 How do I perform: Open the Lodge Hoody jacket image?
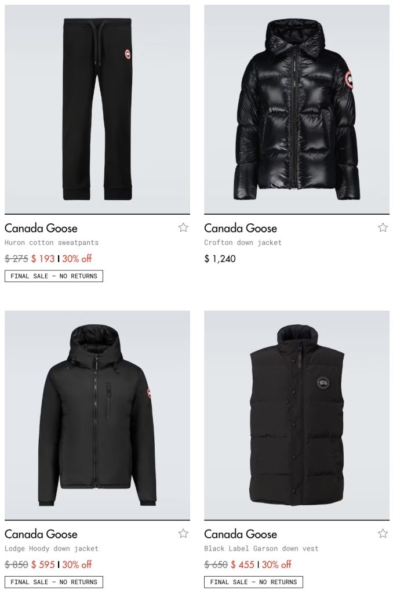point(97,415)
